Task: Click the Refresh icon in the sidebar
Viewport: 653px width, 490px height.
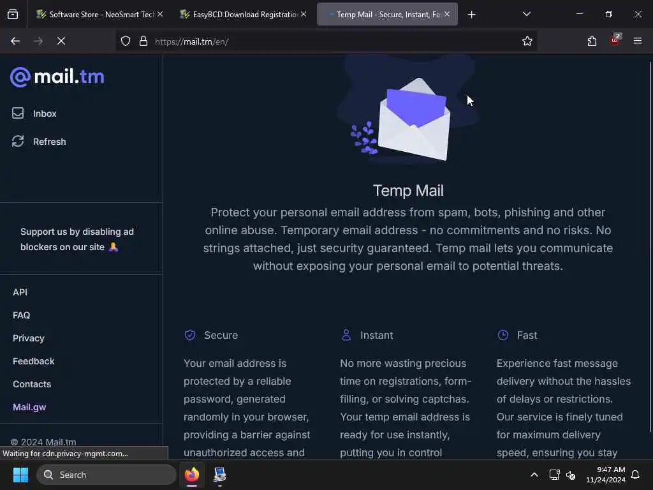Action: click(18, 141)
